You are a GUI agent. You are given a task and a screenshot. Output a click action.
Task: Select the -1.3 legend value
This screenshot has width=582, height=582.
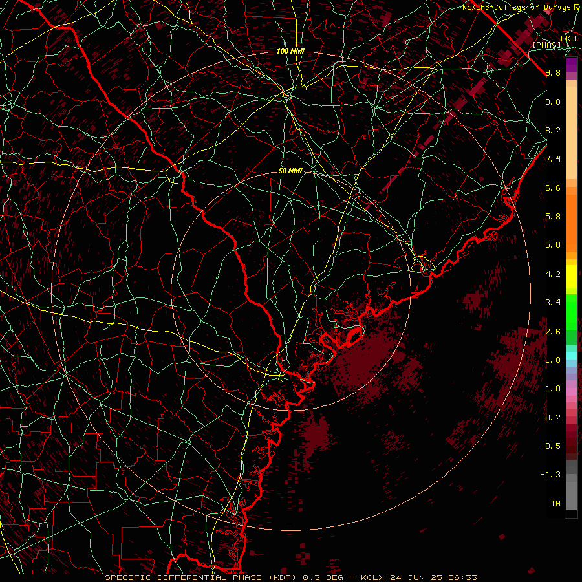click(x=550, y=475)
